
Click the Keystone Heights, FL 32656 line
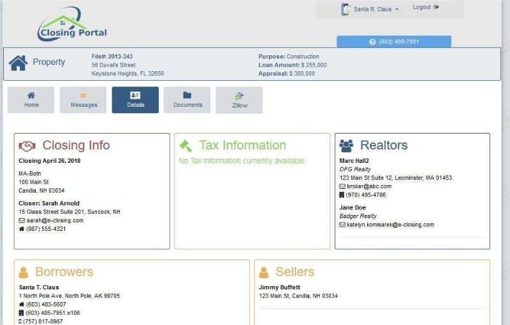pyautogui.click(x=128, y=74)
